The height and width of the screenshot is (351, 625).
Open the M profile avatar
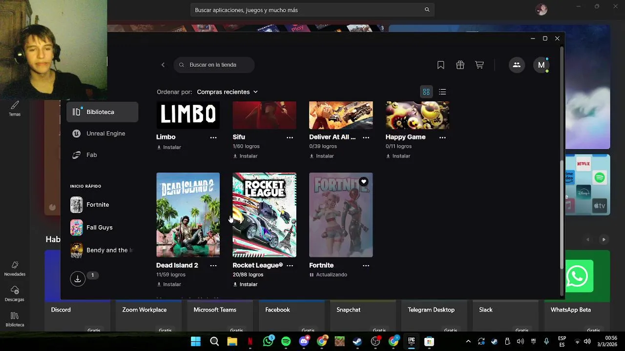[541, 65]
